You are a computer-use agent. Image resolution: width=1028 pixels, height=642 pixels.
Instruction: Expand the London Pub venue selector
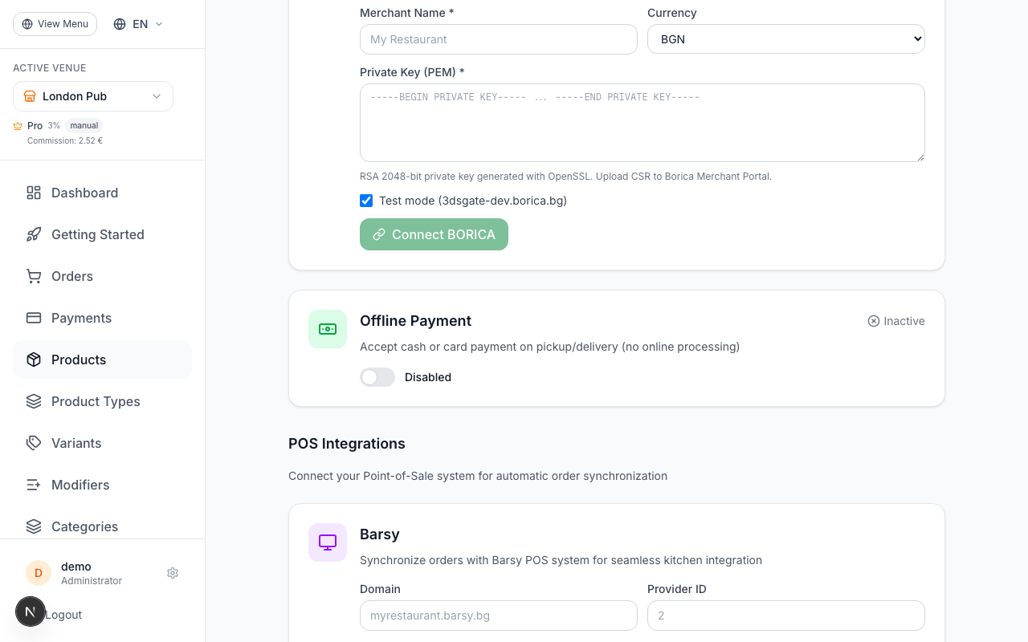pyautogui.click(x=92, y=96)
